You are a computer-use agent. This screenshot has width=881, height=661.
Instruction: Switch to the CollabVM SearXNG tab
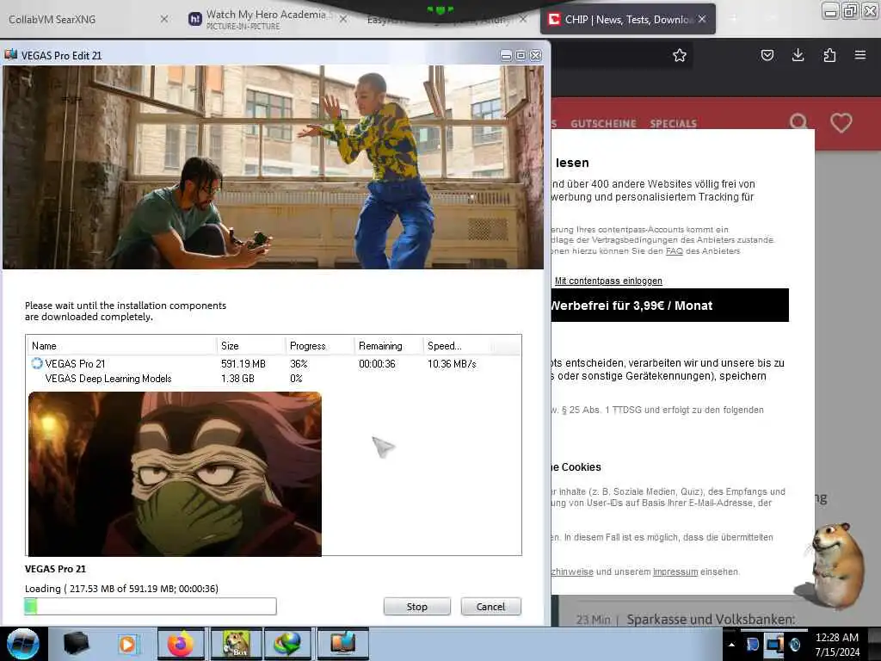click(x=84, y=19)
